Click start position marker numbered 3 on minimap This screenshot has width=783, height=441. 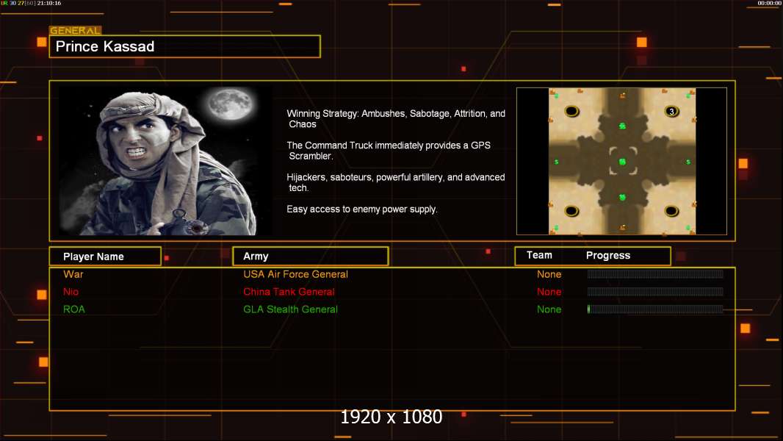(671, 112)
